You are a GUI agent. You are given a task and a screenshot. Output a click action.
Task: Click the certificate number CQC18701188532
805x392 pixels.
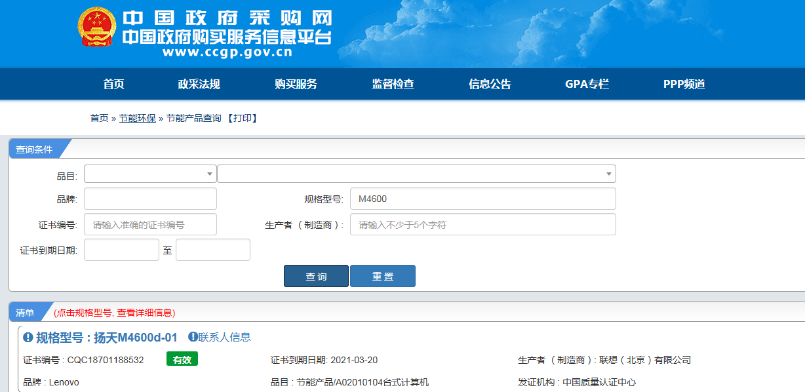[x=106, y=360]
